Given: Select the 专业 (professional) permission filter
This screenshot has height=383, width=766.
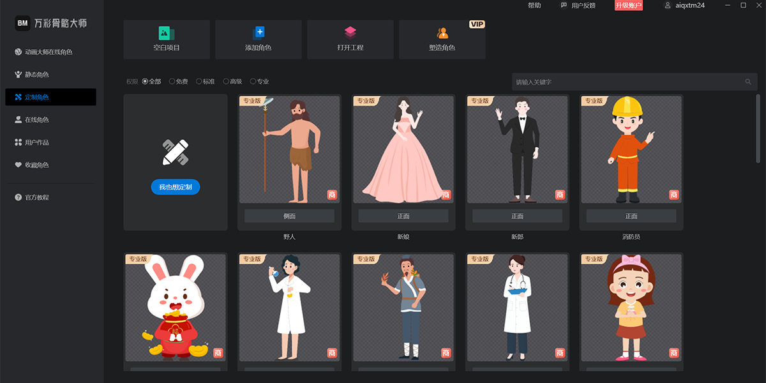Looking at the screenshot, I should [253, 82].
